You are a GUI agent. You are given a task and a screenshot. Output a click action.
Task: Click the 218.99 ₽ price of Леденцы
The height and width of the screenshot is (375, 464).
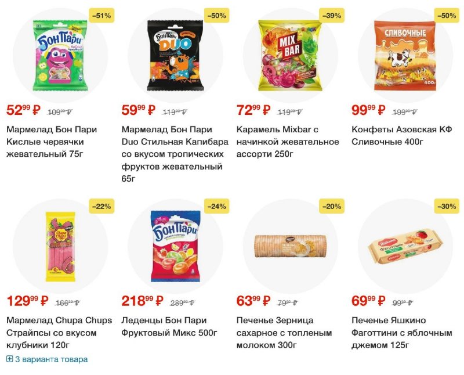coord(142,301)
